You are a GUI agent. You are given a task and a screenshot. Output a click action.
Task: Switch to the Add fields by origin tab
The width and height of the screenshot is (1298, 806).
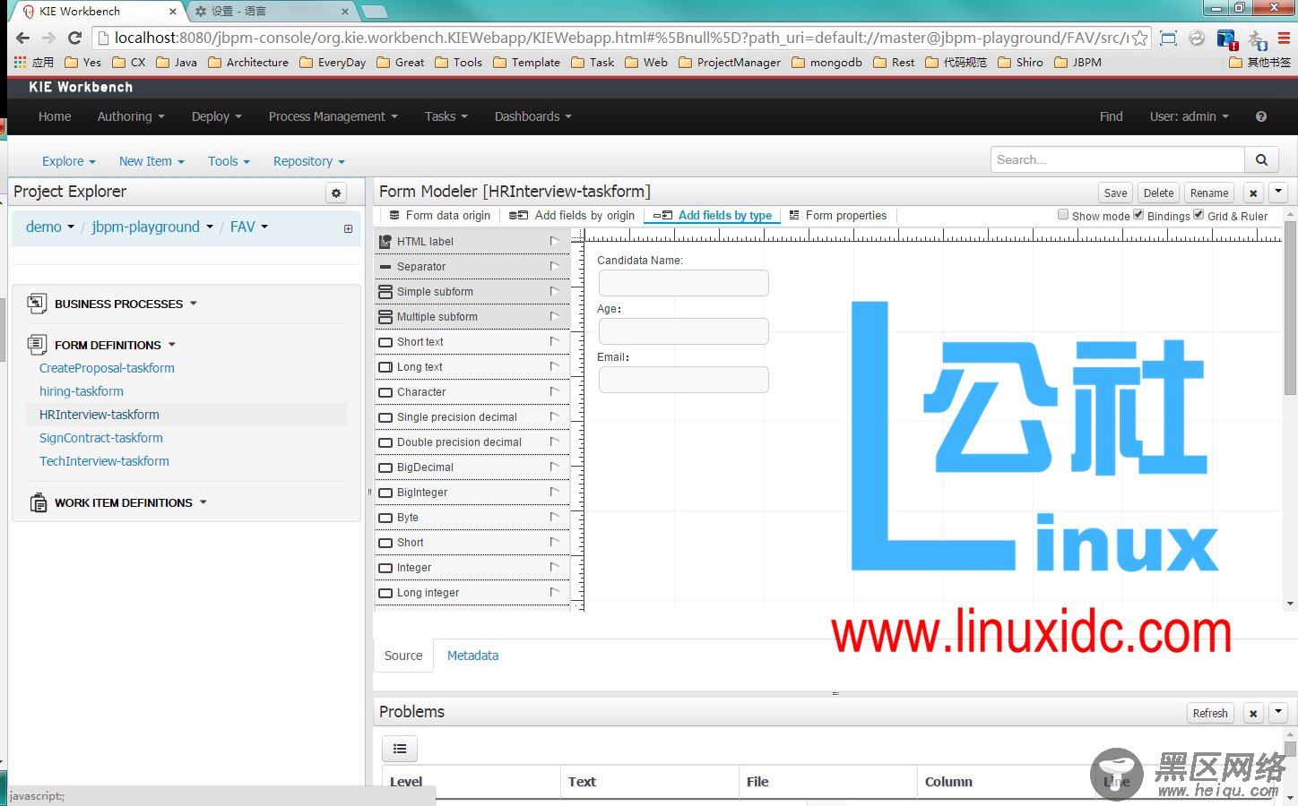tap(572, 216)
